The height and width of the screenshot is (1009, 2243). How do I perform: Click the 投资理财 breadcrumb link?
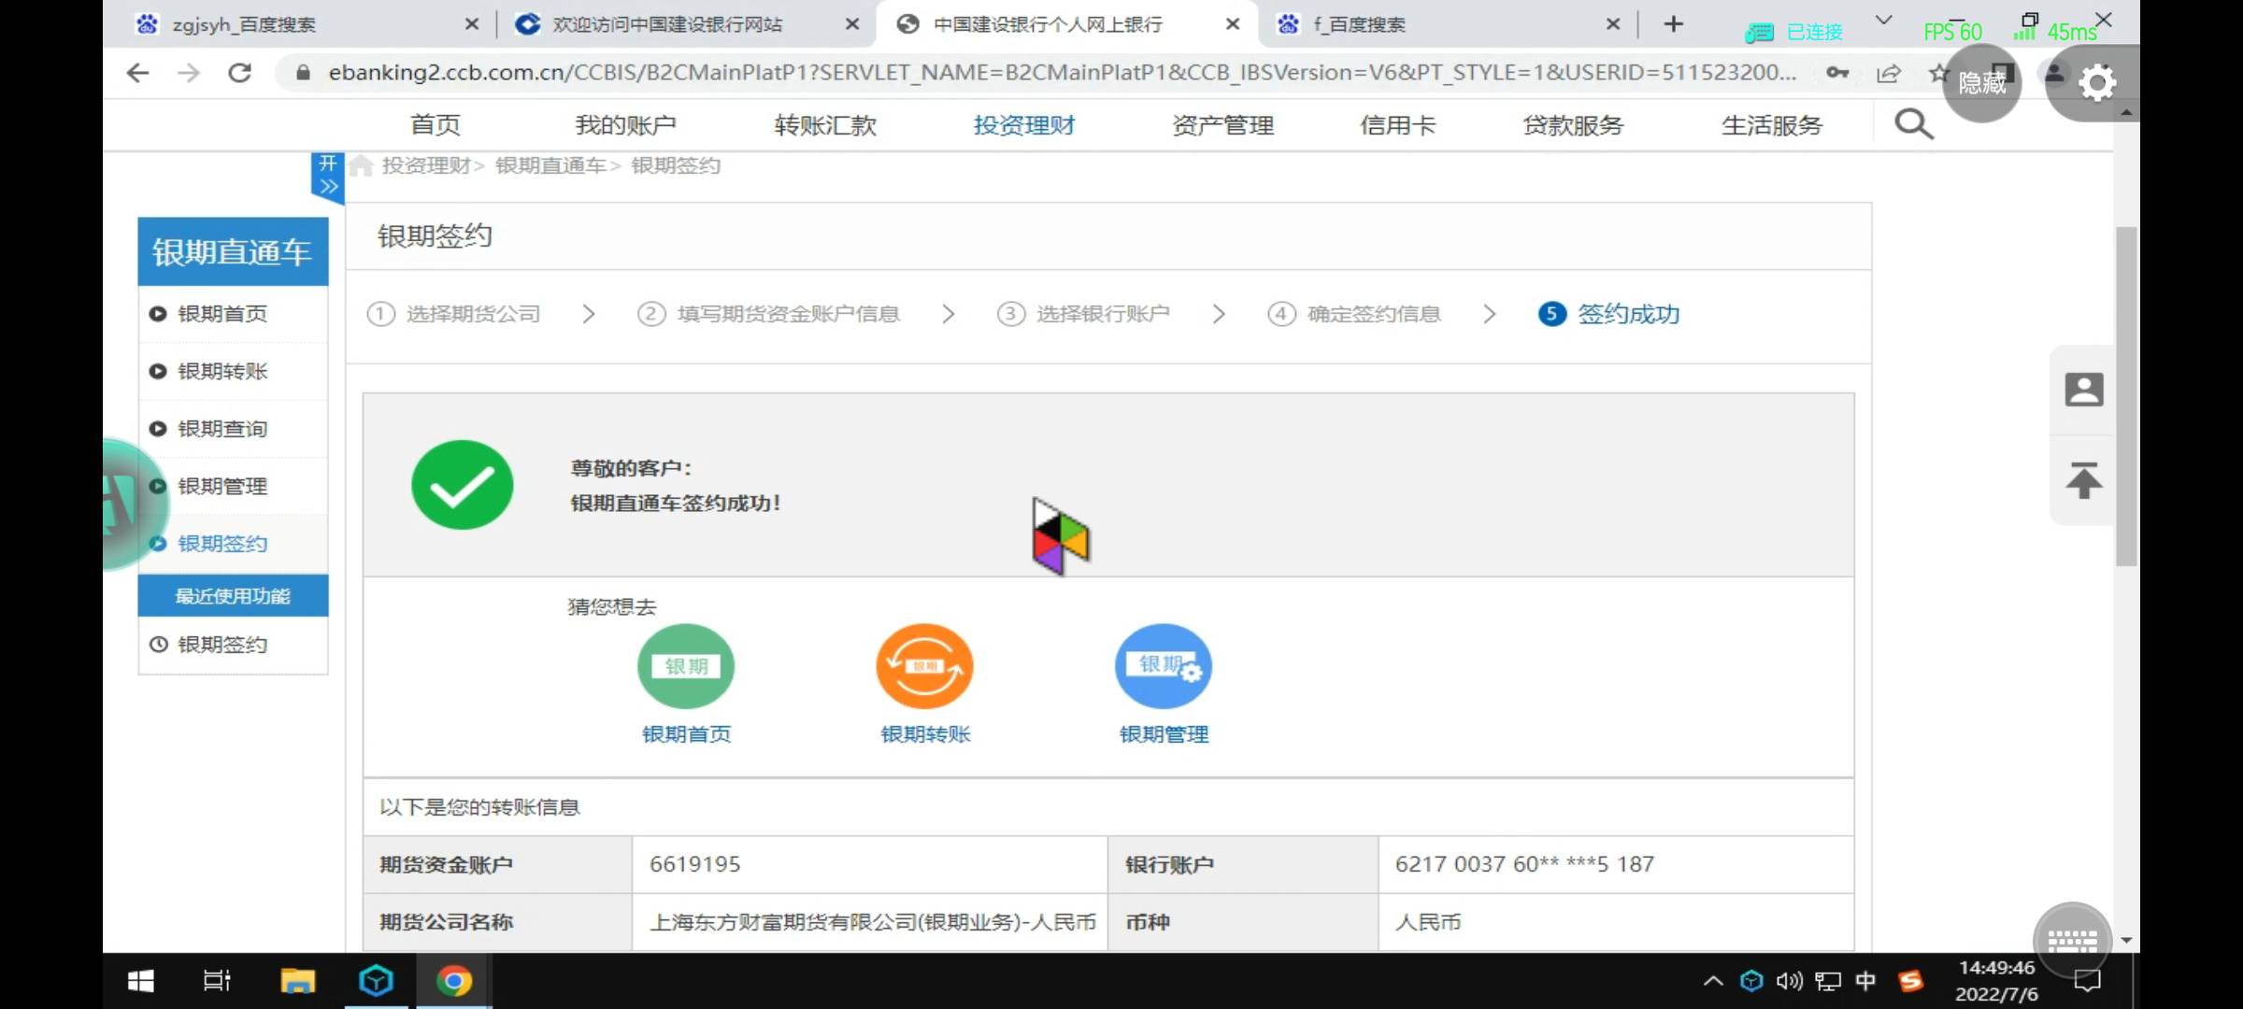(x=425, y=166)
